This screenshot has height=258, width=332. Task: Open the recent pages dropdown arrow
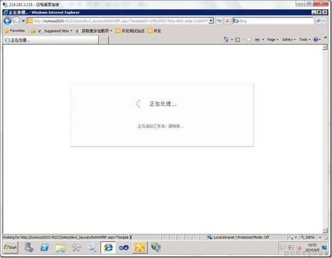[23, 21]
